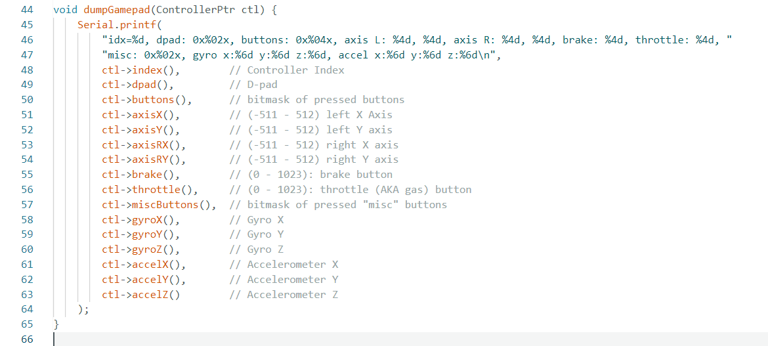Place cursor on ctl->index() call
This screenshot has height=346, width=768.
(140, 70)
